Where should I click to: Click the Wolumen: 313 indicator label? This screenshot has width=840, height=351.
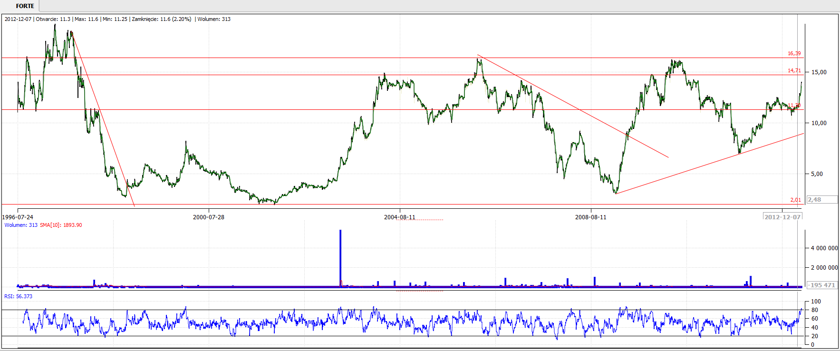click(x=21, y=225)
